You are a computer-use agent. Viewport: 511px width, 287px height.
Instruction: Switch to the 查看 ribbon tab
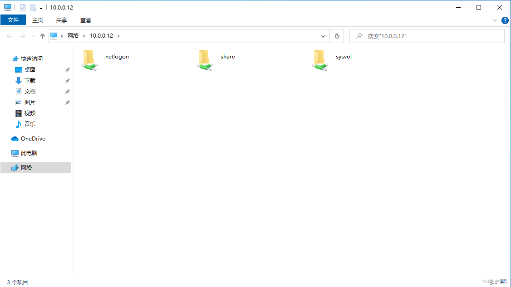pos(86,20)
